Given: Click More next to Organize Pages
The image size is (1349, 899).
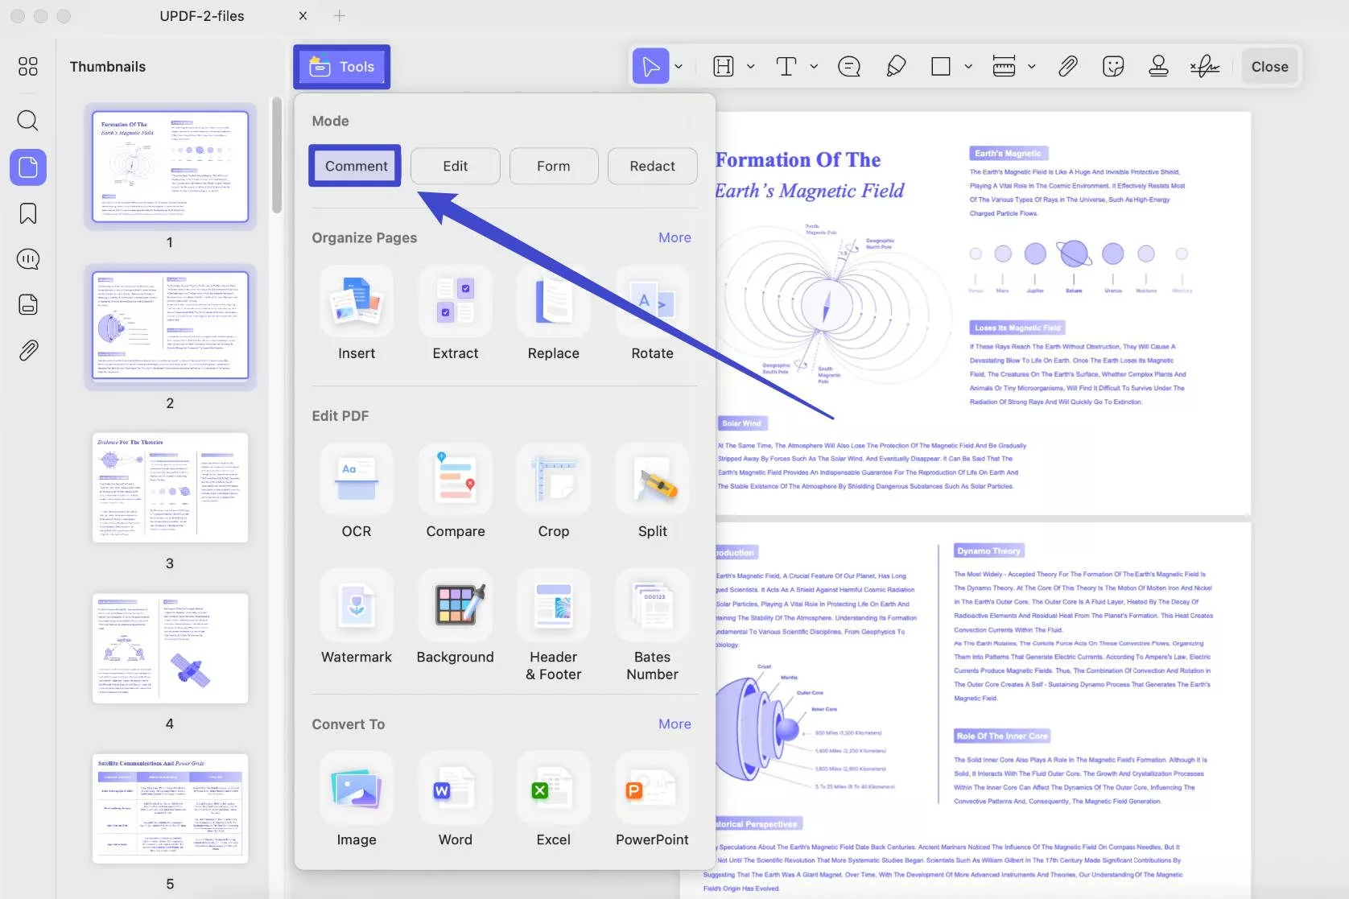Looking at the screenshot, I should pos(674,237).
